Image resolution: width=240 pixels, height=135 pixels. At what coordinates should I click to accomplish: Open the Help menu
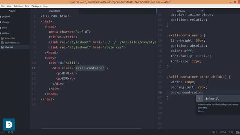pyautogui.click(x=45, y=6)
